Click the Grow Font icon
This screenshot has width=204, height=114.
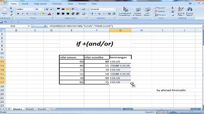(47, 9)
